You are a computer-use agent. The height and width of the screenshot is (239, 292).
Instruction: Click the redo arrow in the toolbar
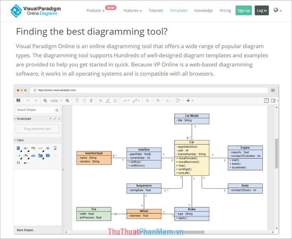35,100
